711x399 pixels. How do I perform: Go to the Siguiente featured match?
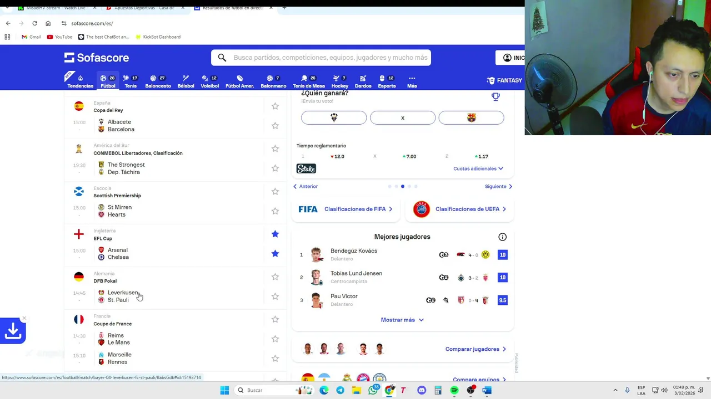498,186
